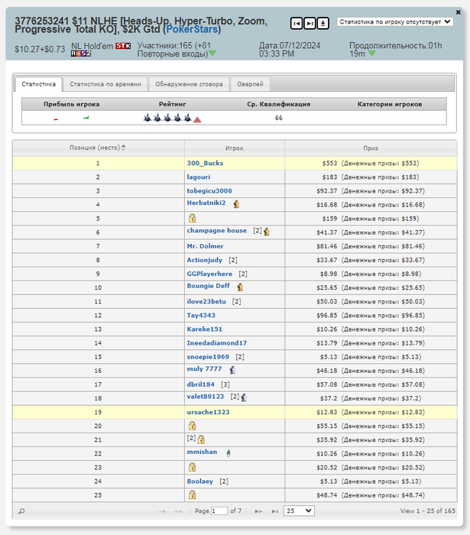Click the RES2 badge under NL Hold'em
This screenshot has width=470, height=535.
click(x=81, y=53)
